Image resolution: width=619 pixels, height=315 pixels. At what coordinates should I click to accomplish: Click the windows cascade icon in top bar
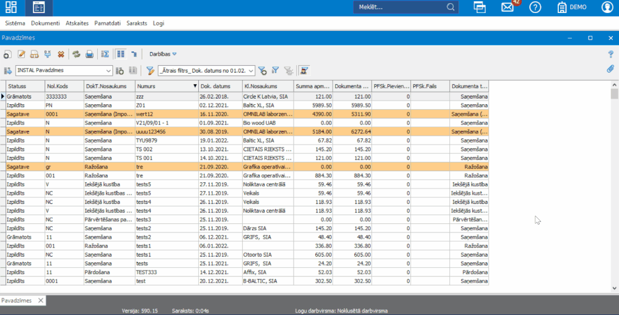(480, 7)
